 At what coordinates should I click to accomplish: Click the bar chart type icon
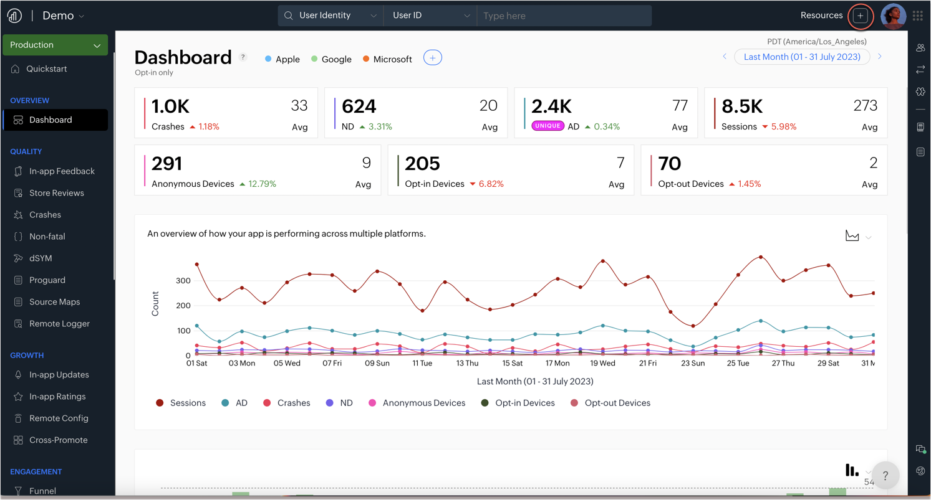852,470
